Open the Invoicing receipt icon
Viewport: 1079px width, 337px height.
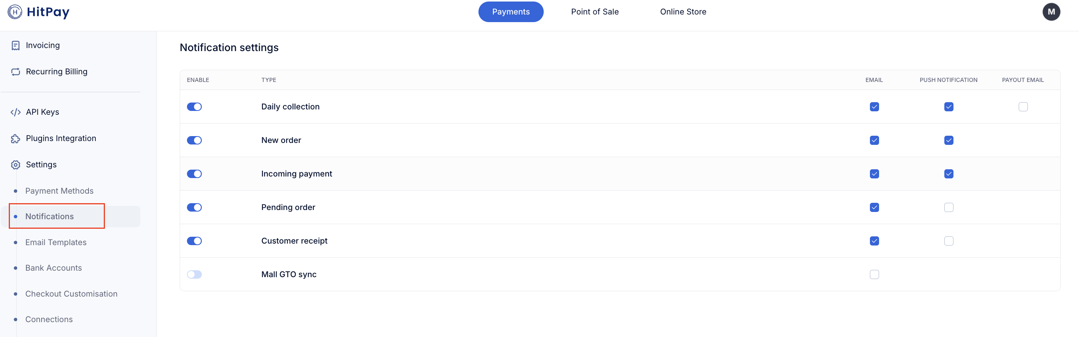[x=16, y=46]
